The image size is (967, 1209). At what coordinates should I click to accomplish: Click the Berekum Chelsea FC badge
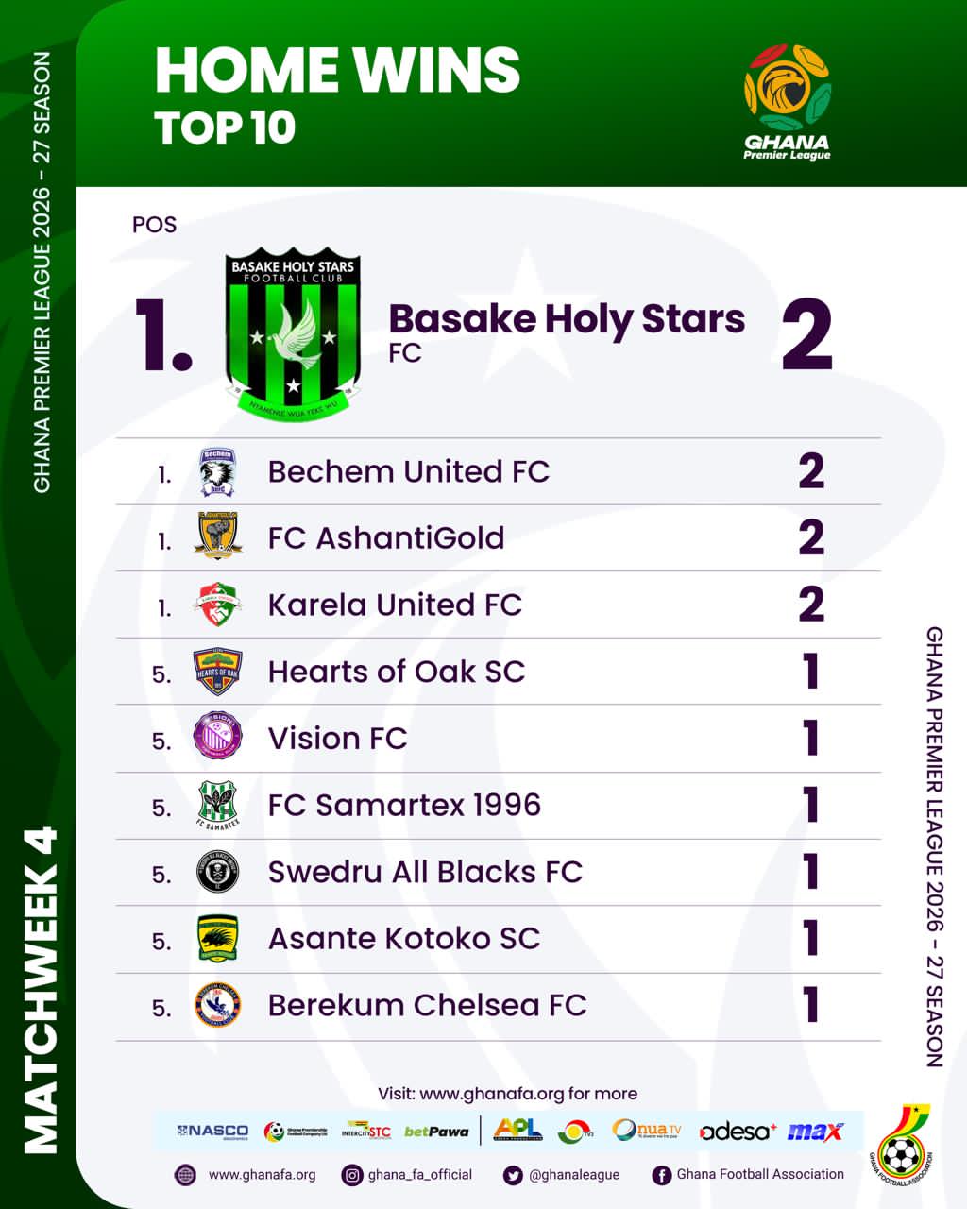click(x=217, y=1006)
